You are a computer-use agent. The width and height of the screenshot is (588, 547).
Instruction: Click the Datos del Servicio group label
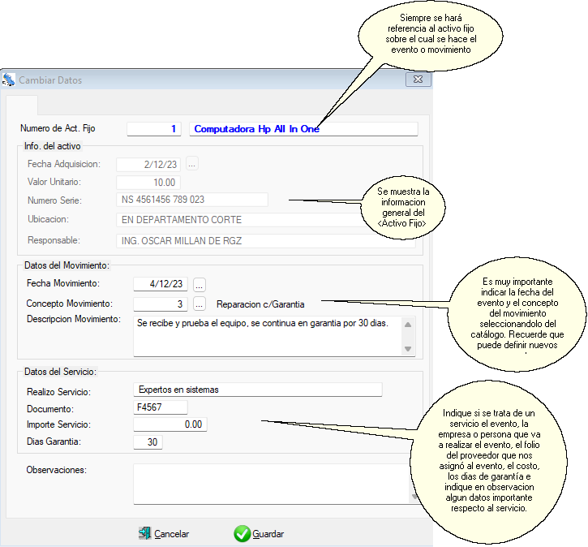60,372
